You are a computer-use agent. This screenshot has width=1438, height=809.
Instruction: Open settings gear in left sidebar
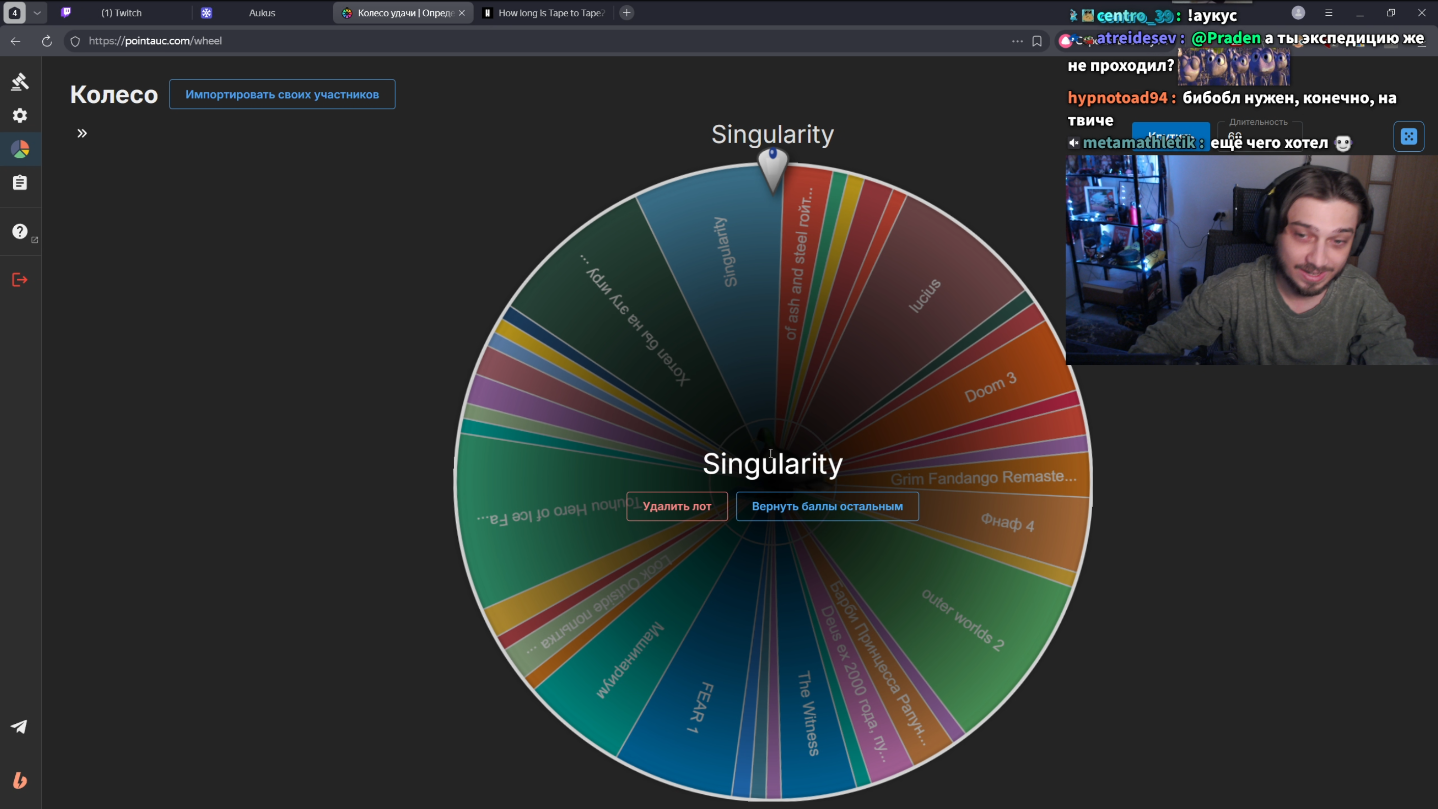[x=20, y=116]
